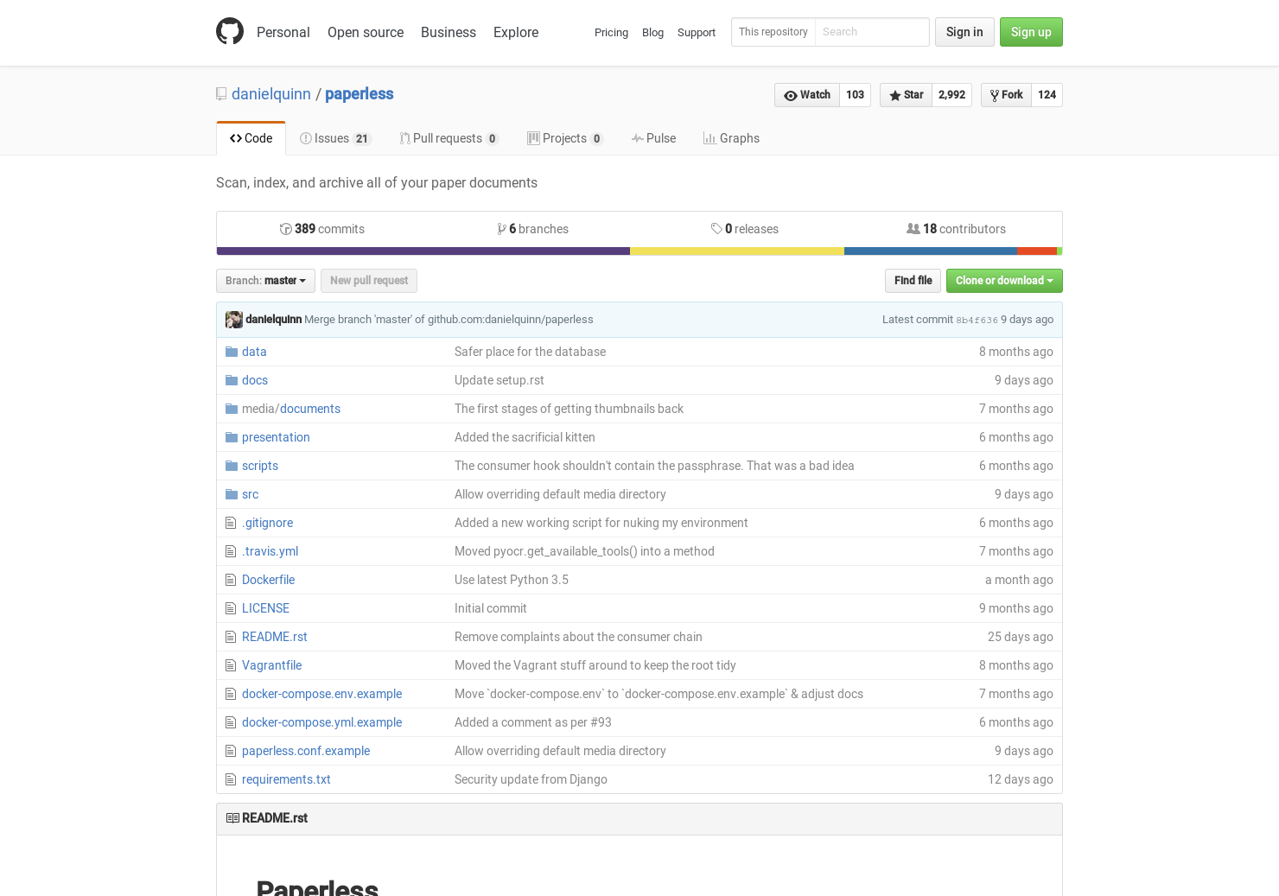Image resolution: width=1279 pixels, height=896 pixels.
Task: Click the file icon next to Dockerfile
Action: tap(231, 580)
